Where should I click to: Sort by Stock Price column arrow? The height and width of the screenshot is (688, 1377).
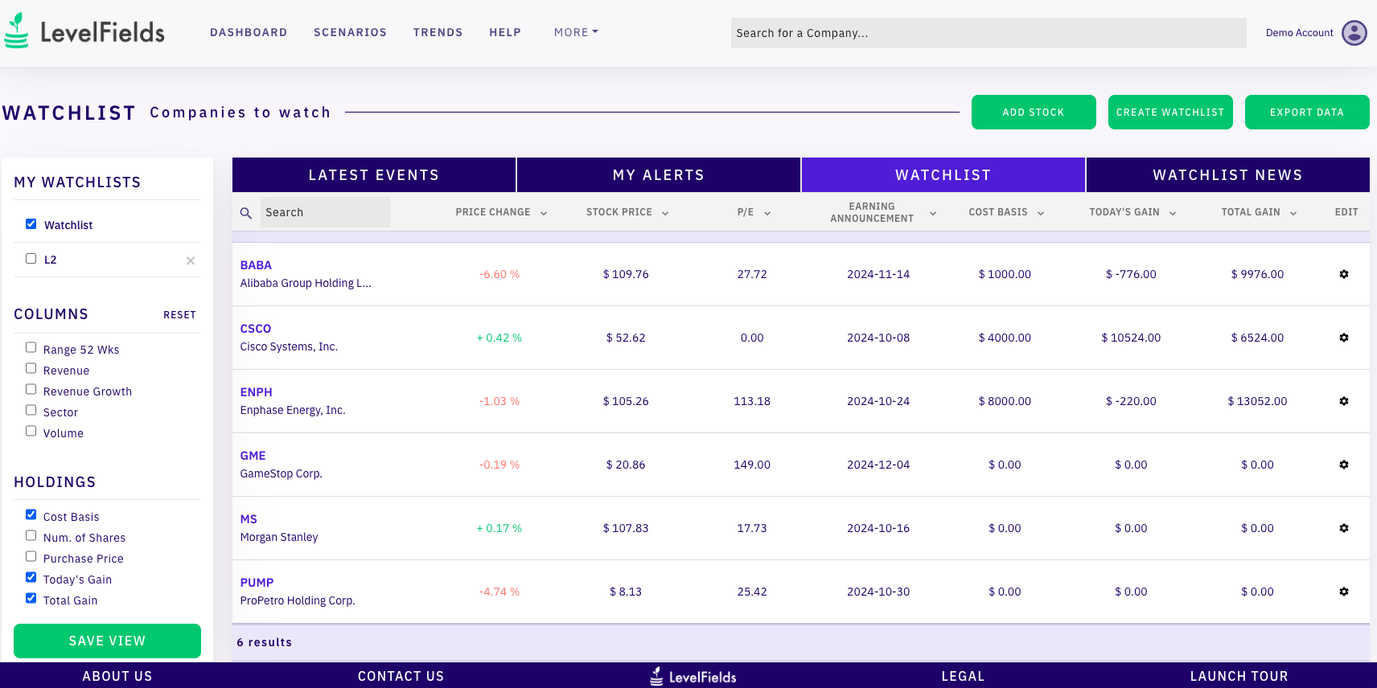pyautogui.click(x=665, y=213)
